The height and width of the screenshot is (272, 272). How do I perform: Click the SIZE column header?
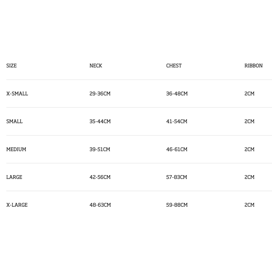(x=11, y=66)
